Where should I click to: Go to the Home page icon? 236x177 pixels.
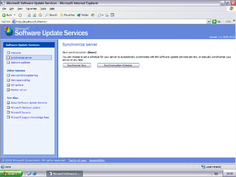point(40,15)
